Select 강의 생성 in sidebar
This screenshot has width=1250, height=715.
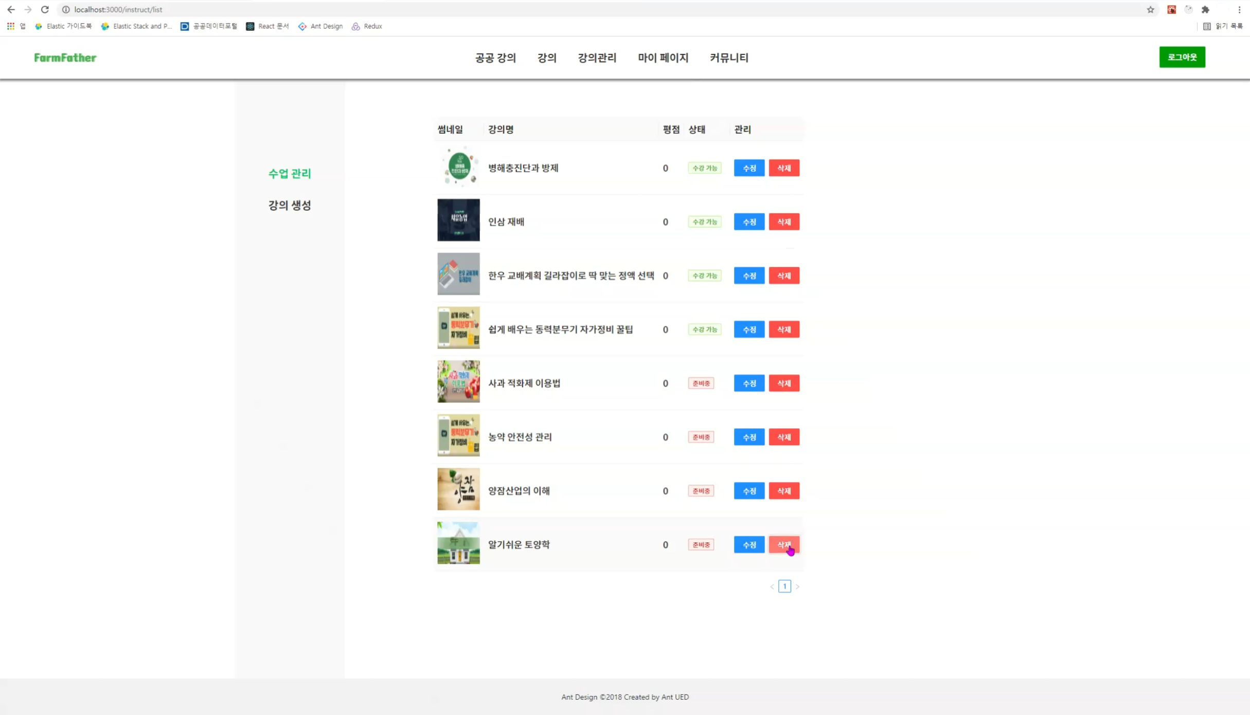[x=290, y=205]
